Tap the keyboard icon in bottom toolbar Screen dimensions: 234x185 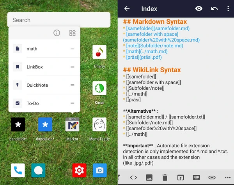(x=196, y=178)
